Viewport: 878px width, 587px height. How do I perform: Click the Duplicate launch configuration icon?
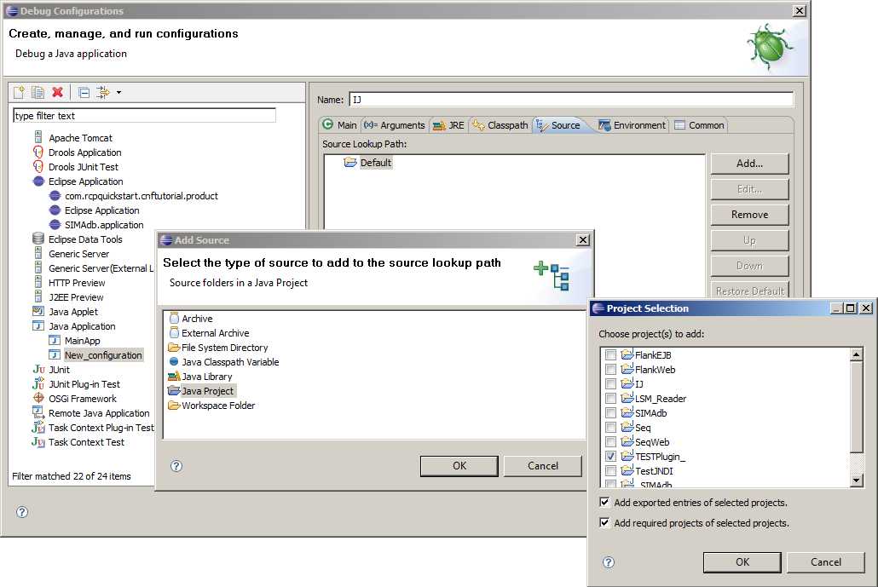tap(38, 92)
